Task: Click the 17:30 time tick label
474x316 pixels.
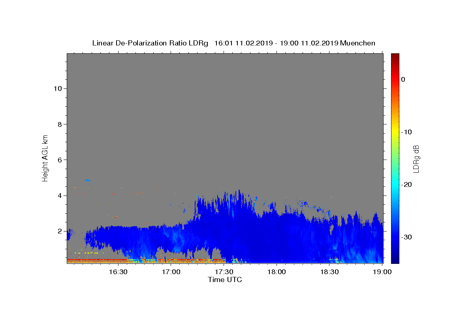Action: (224, 272)
